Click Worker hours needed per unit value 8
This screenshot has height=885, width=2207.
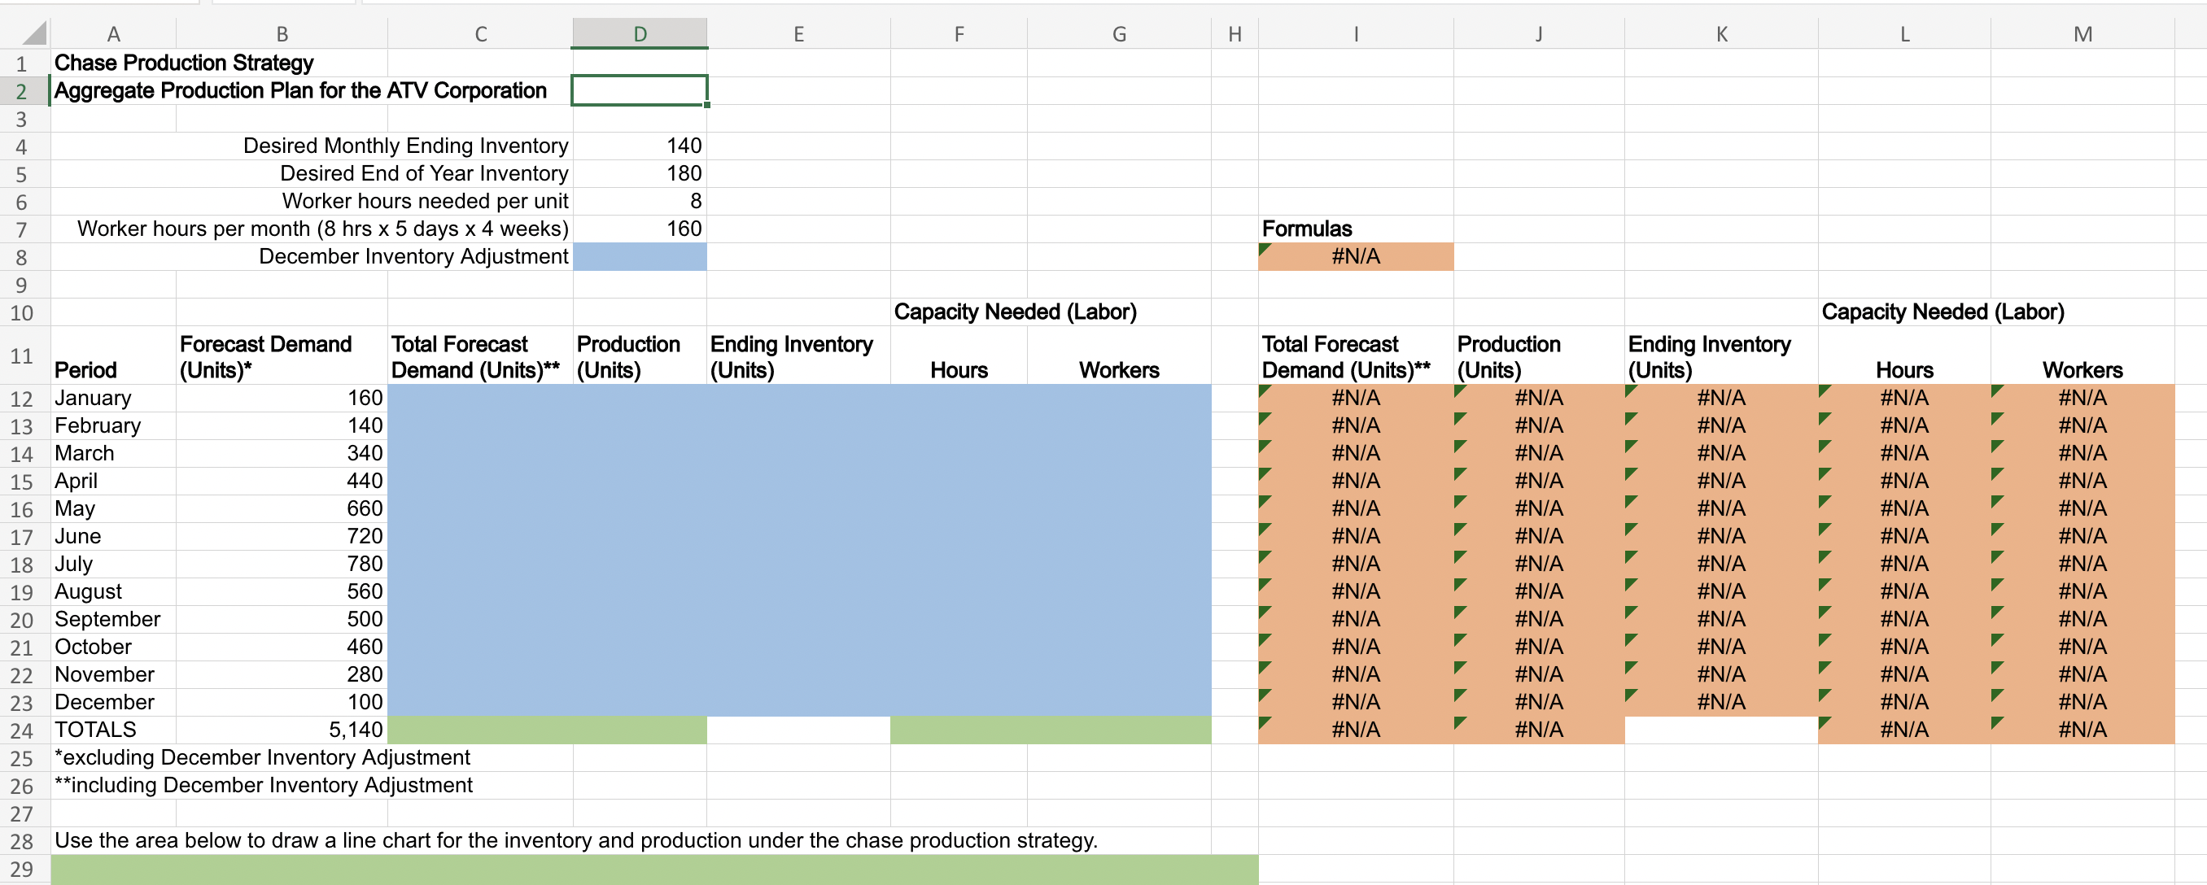639,202
